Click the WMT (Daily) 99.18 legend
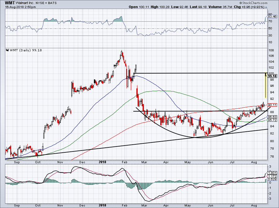The height and width of the screenshot is (208, 279). (x=26, y=50)
